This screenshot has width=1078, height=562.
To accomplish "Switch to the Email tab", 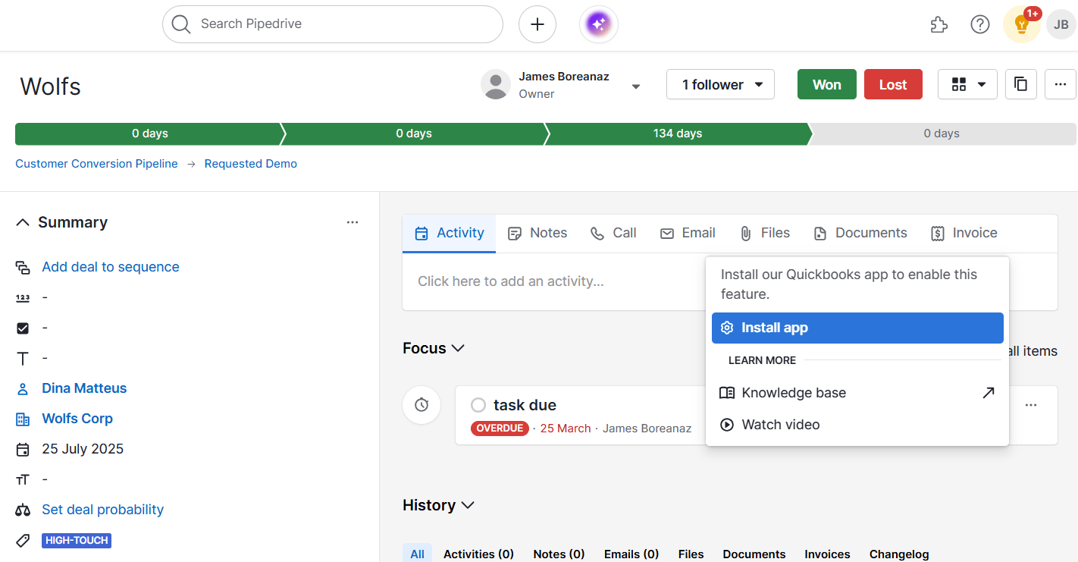I will coord(688,234).
